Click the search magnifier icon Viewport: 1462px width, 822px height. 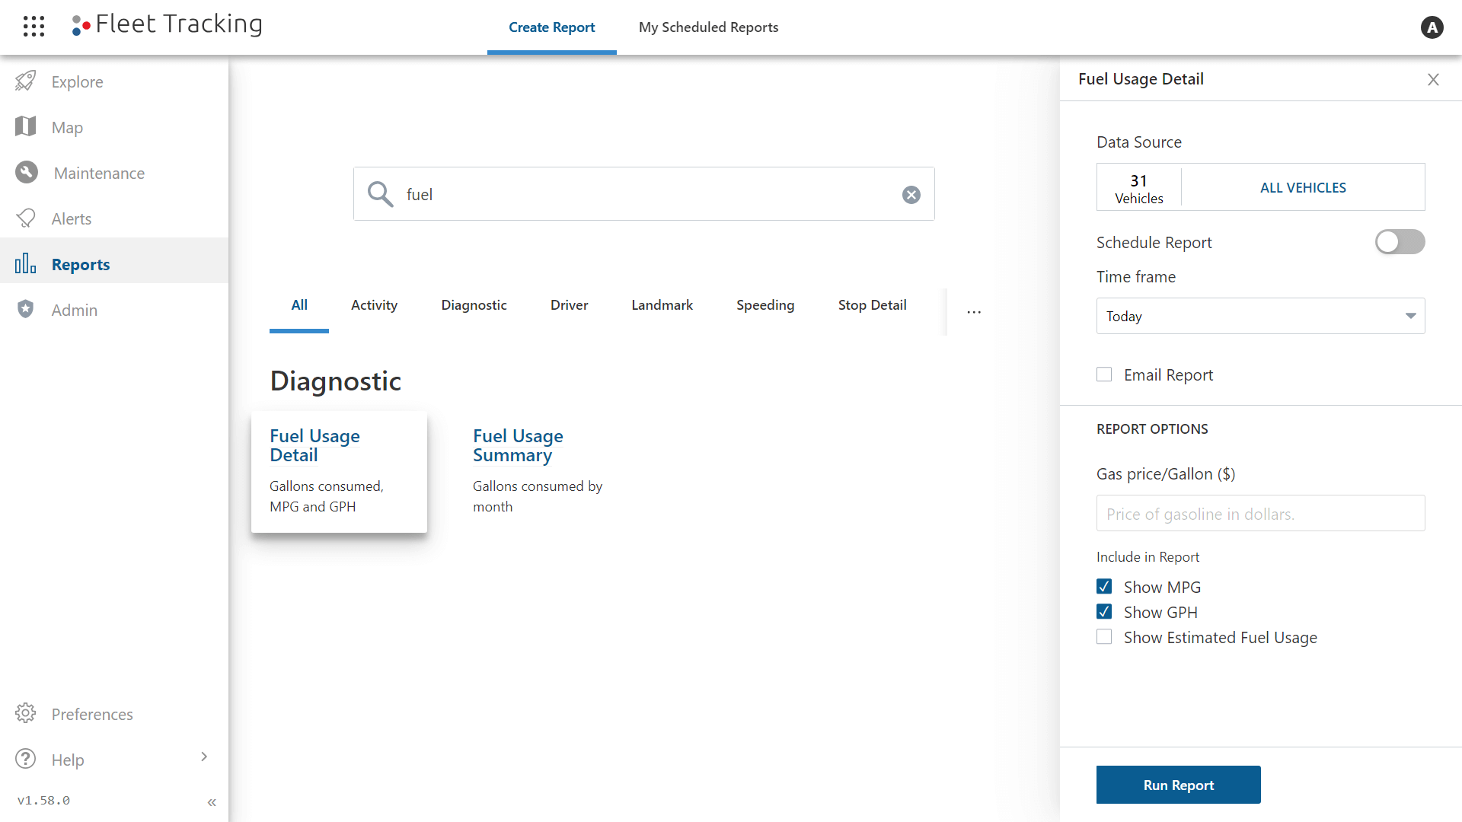(380, 194)
